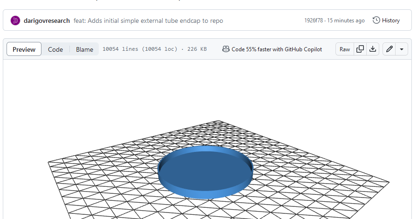
Task: Open the Raw file view
Action: tap(345, 49)
